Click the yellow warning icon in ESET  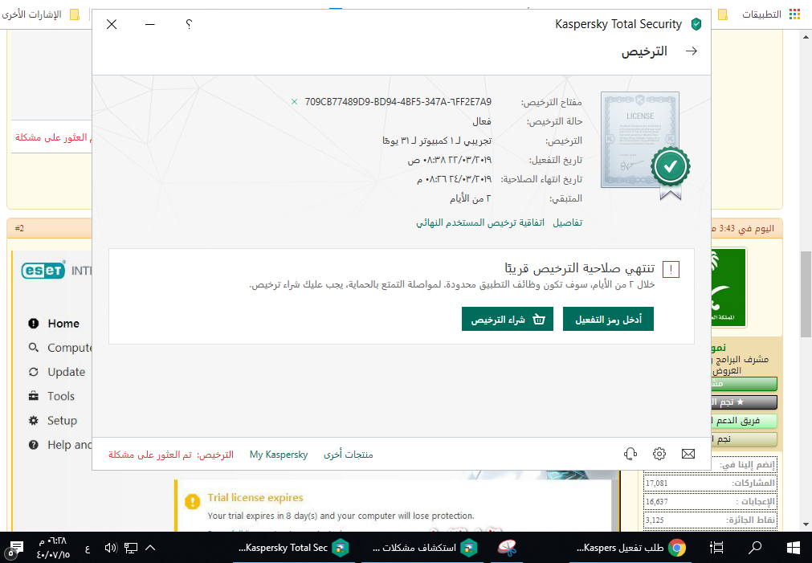point(192,501)
